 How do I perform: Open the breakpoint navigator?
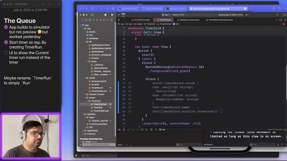(x=108, y=20)
